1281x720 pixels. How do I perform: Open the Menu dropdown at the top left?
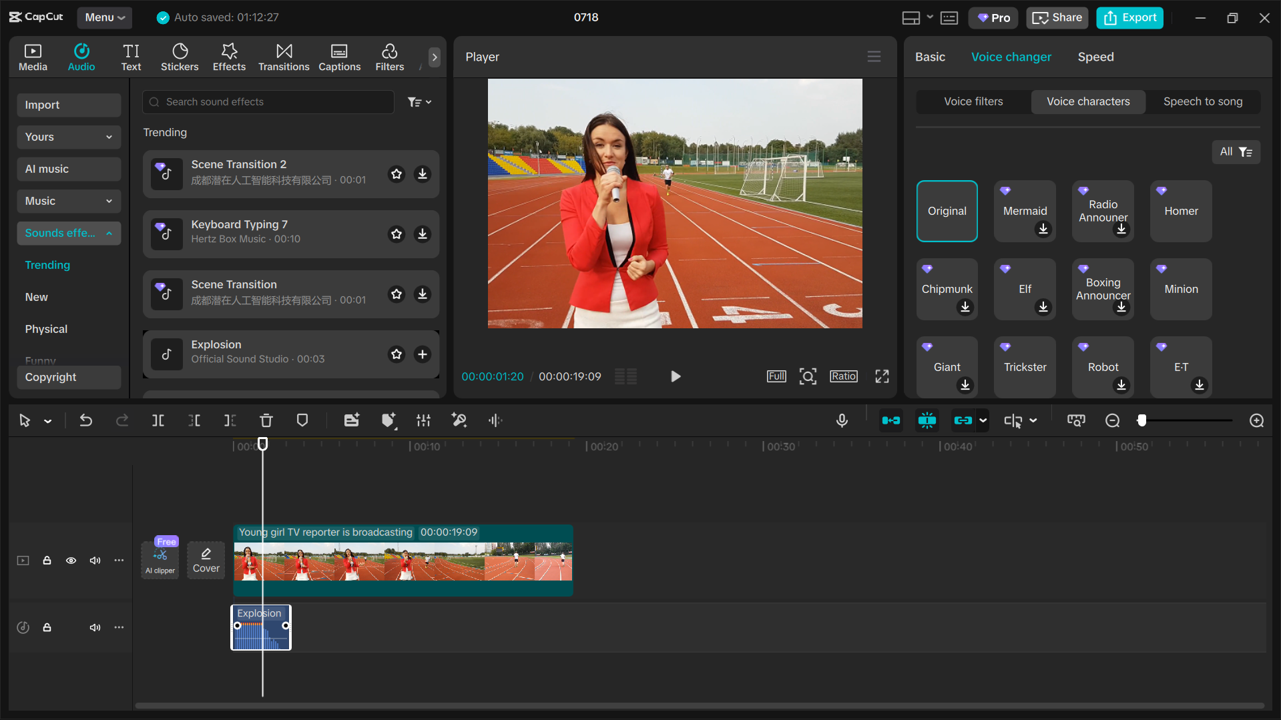tap(104, 17)
